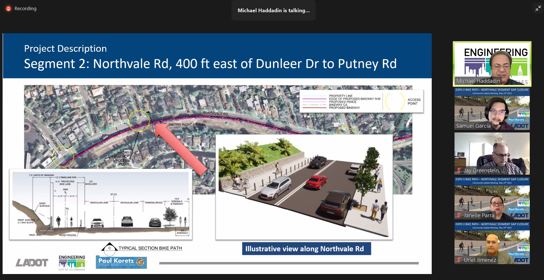Click the 'Typical Section Bike Path' caption
The width and height of the screenshot is (544, 280).
pyautogui.click(x=150, y=248)
